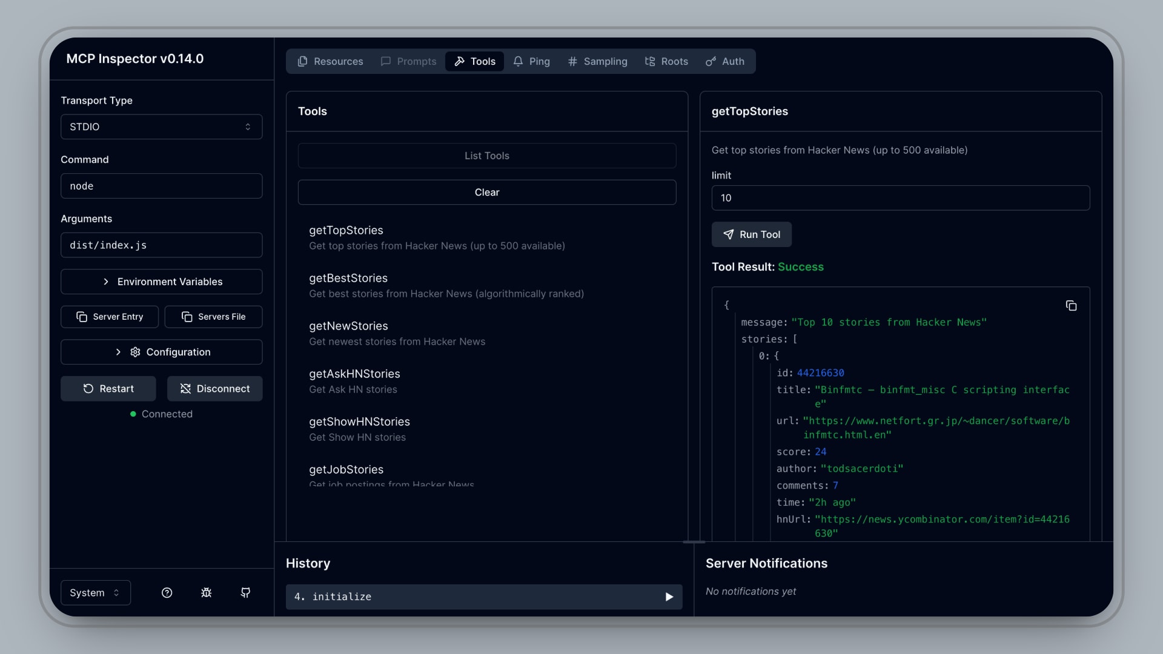
Task: Open the GitHub repository icon
Action: tap(245, 592)
